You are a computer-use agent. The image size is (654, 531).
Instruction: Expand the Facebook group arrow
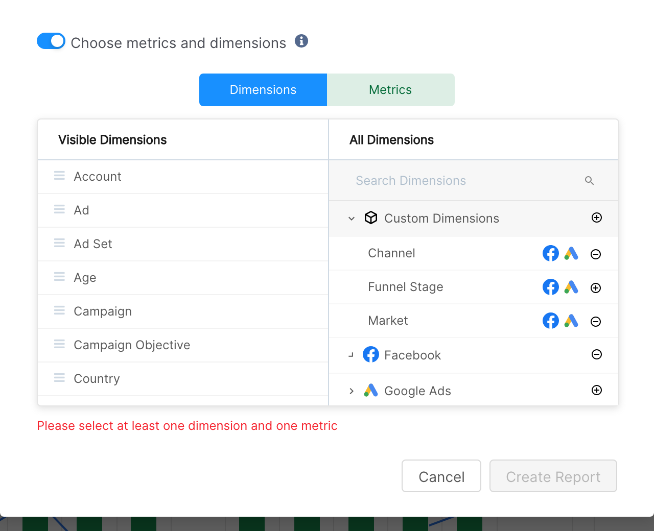(x=351, y=355)
